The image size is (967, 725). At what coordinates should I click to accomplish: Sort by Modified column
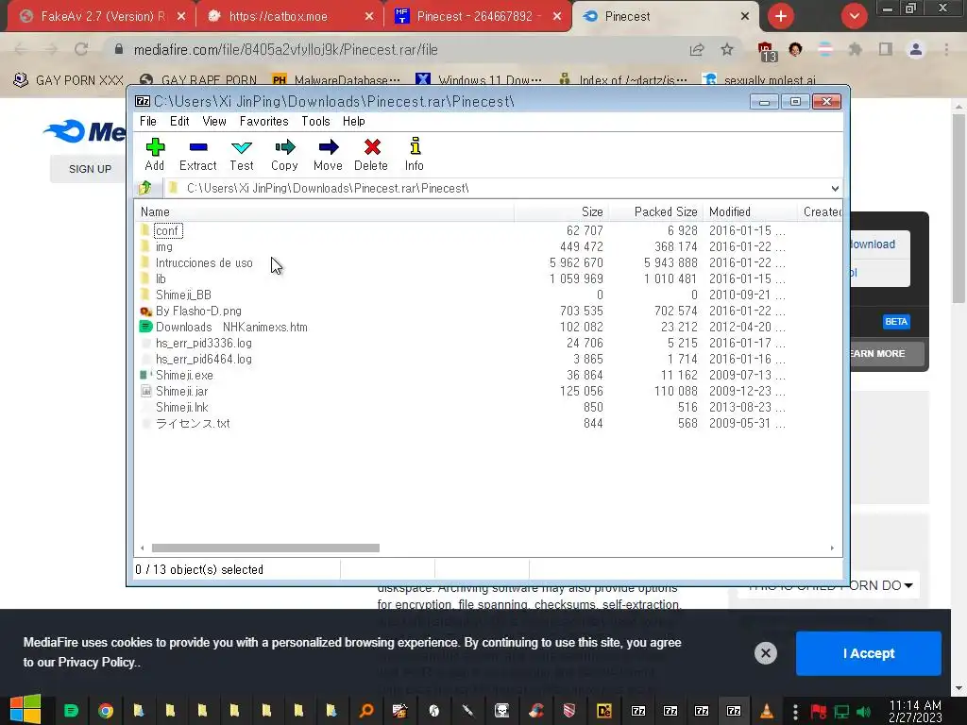click(750, 211)
